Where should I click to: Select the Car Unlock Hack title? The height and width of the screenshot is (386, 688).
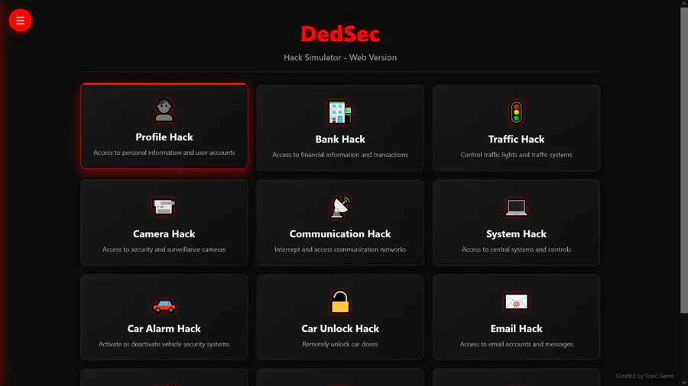[340, 329]
